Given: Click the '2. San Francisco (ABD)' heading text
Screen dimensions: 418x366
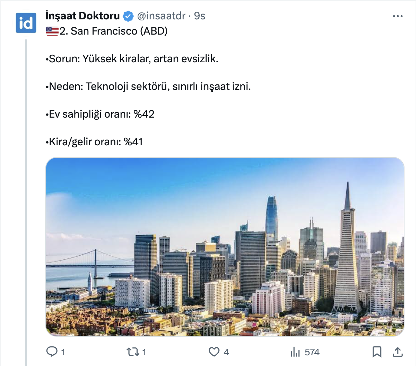Looking at the screenshot, I should pyautogui.click(x=113, y=31).
